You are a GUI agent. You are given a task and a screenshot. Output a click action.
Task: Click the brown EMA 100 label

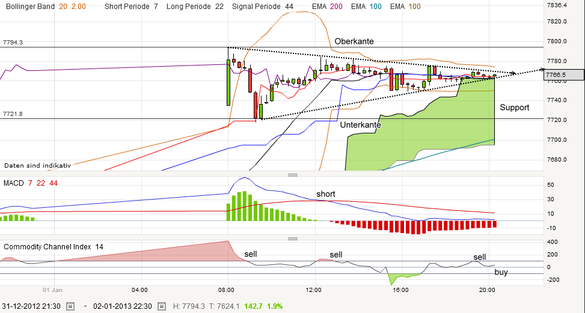405,7
